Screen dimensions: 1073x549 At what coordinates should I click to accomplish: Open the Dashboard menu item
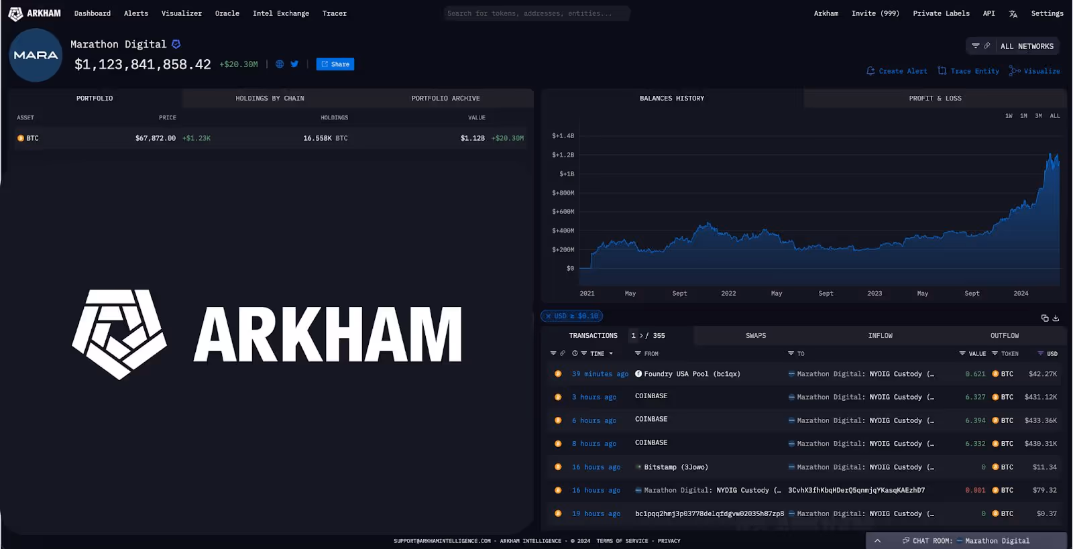93,13
